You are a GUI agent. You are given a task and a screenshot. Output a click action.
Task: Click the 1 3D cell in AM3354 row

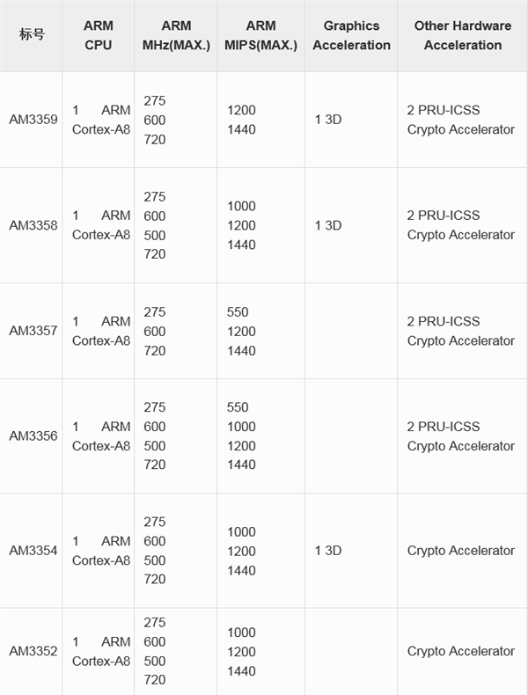327,551
